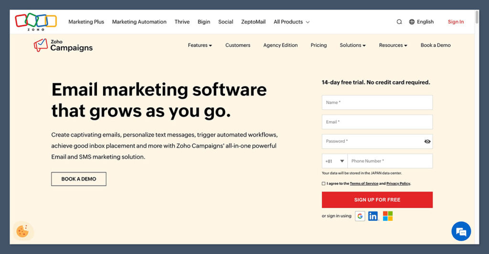The height and width of the screenshot is (254, 489).
Task: Focus the Phone Number input field
Action: pos(390,161)
